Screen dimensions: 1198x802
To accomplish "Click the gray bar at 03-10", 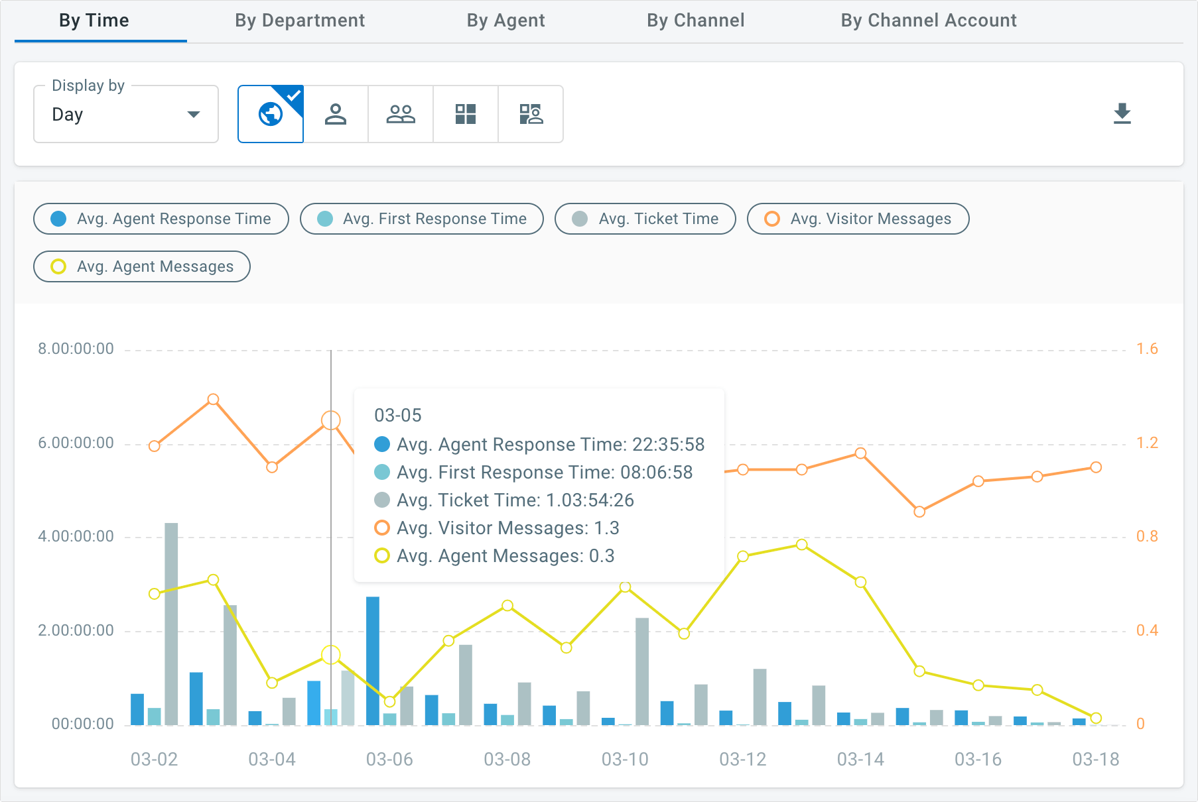I will pos(642,671).
